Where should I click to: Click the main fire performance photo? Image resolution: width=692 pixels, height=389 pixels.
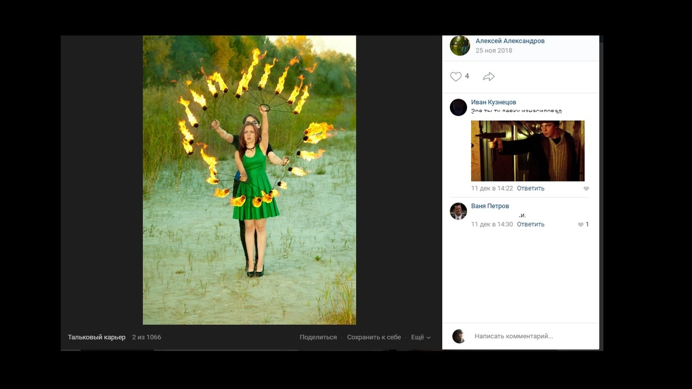[249, 180]
